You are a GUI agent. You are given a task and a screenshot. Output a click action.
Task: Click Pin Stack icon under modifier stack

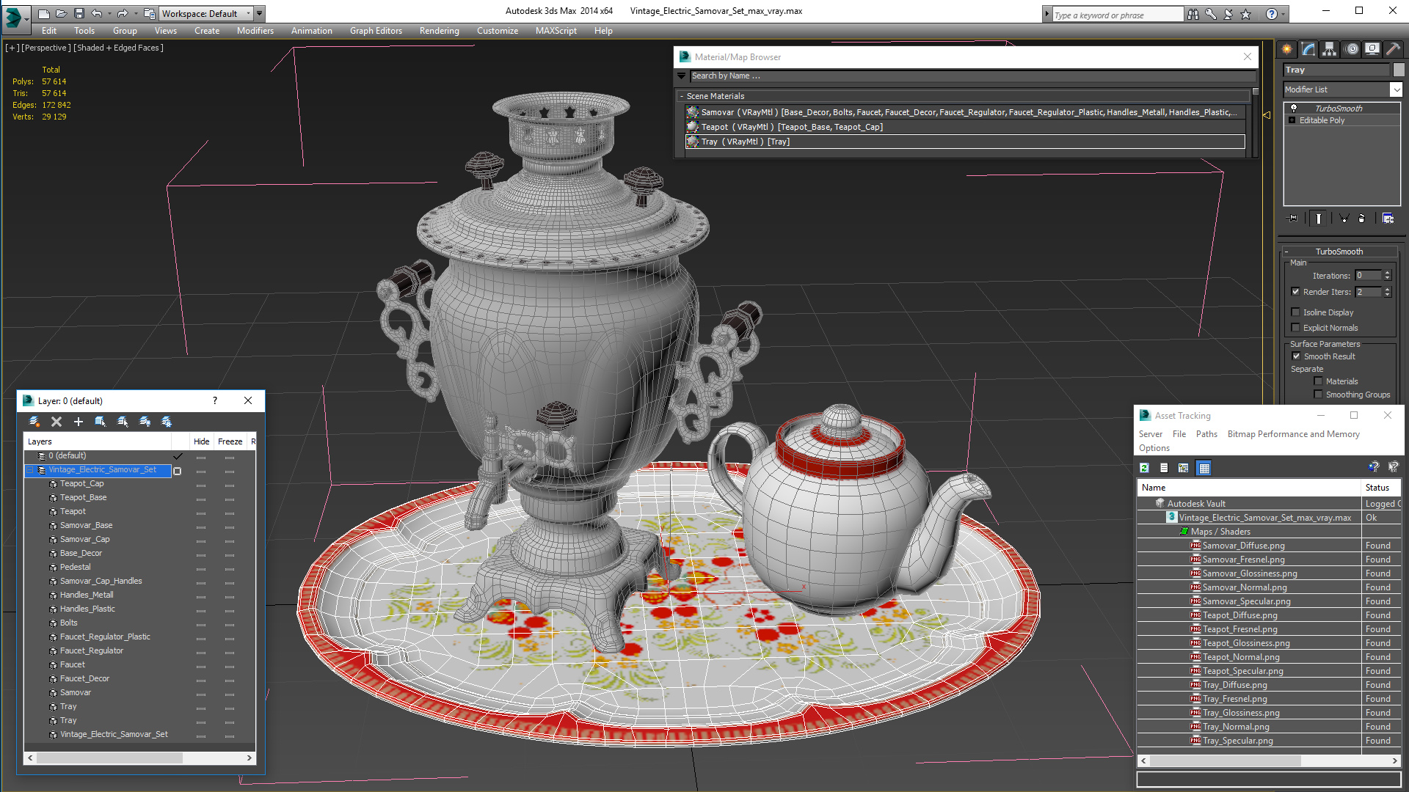point(1293,219)
